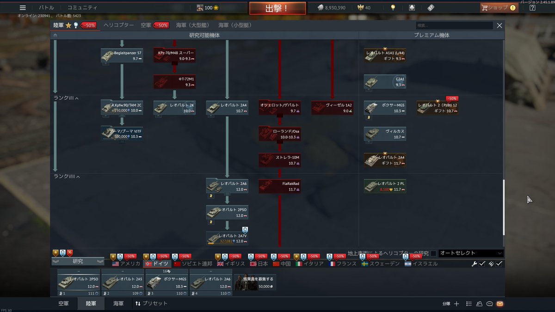Click the 出撃! battle button
The height and width of the screenshot is (312, 555).
pos(277,8)
